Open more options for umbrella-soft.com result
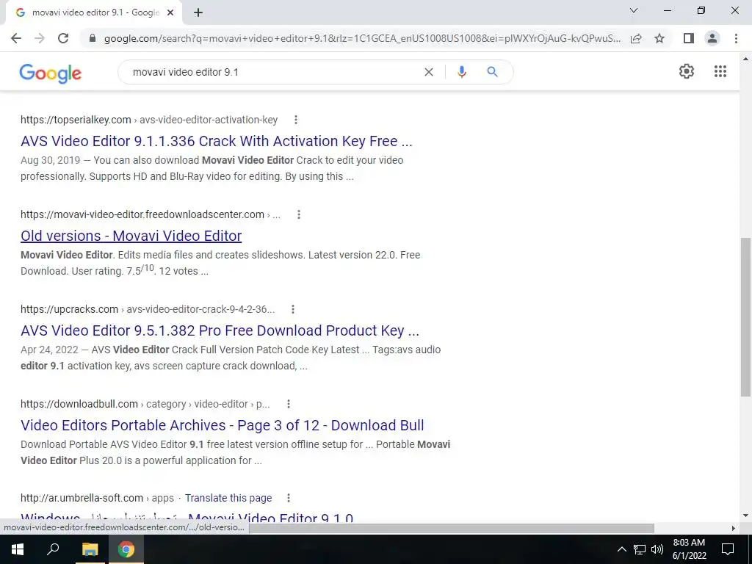 click(289, 498)
